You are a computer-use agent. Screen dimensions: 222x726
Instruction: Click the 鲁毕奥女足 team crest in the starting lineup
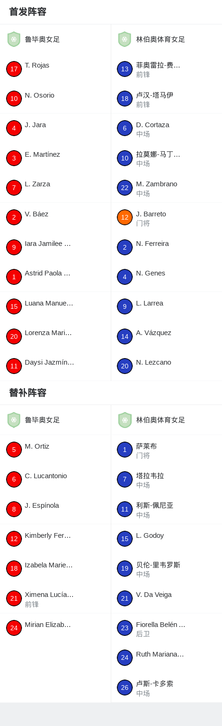click(14, 39)
